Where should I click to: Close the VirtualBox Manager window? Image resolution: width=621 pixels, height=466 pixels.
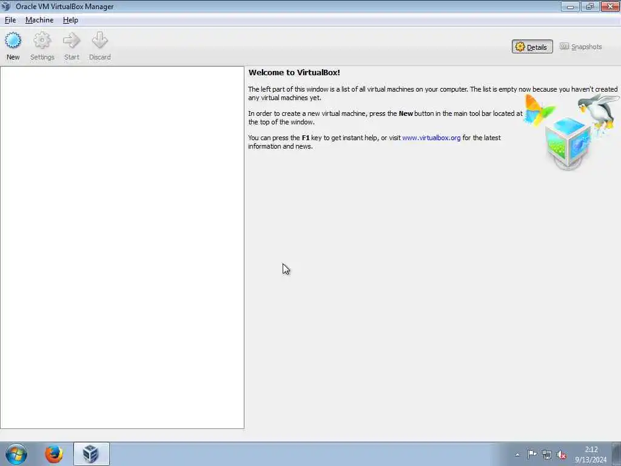[x=610, y=6]
